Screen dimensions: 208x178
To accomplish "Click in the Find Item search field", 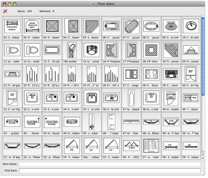I will coord(110,171).
